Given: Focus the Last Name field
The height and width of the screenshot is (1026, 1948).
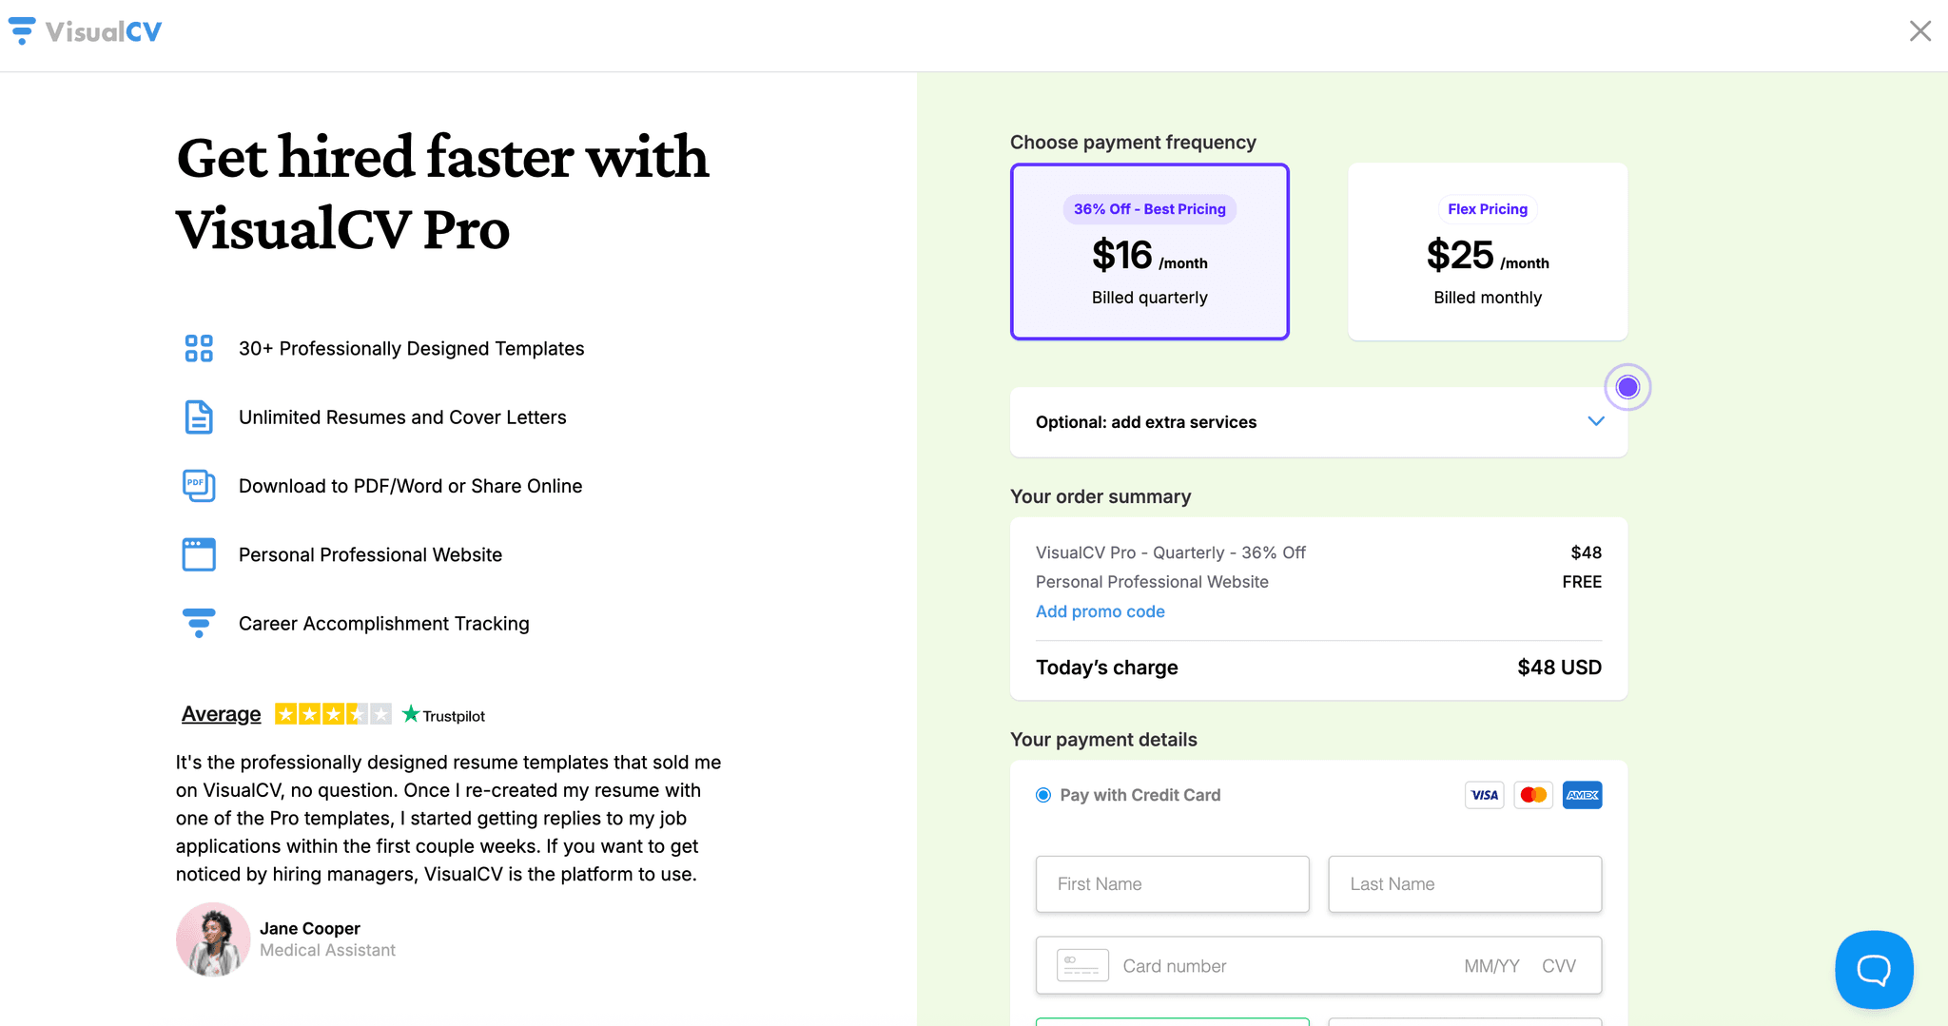Looking at the screenshot, I should click(1464, 884).
